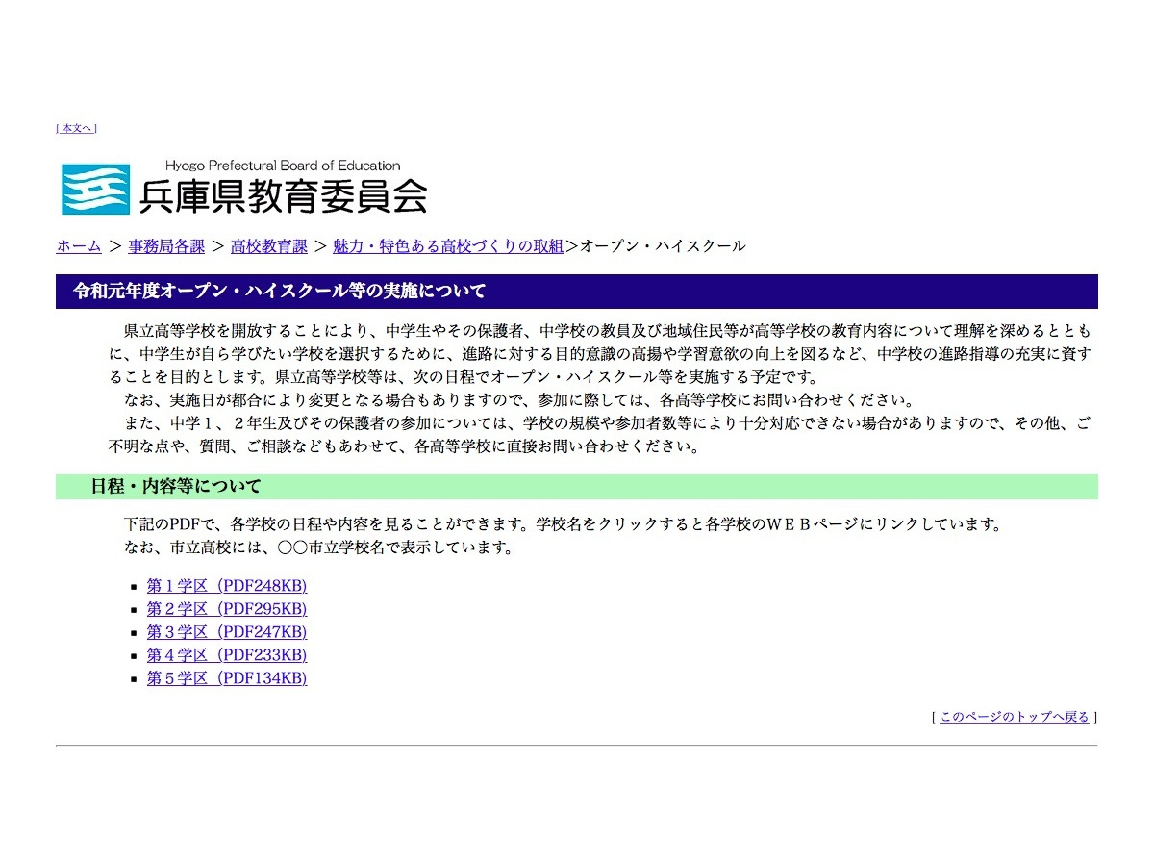
Task: Click the Hyogo Prefectural Board of Education English text
Action: [283, 165]
